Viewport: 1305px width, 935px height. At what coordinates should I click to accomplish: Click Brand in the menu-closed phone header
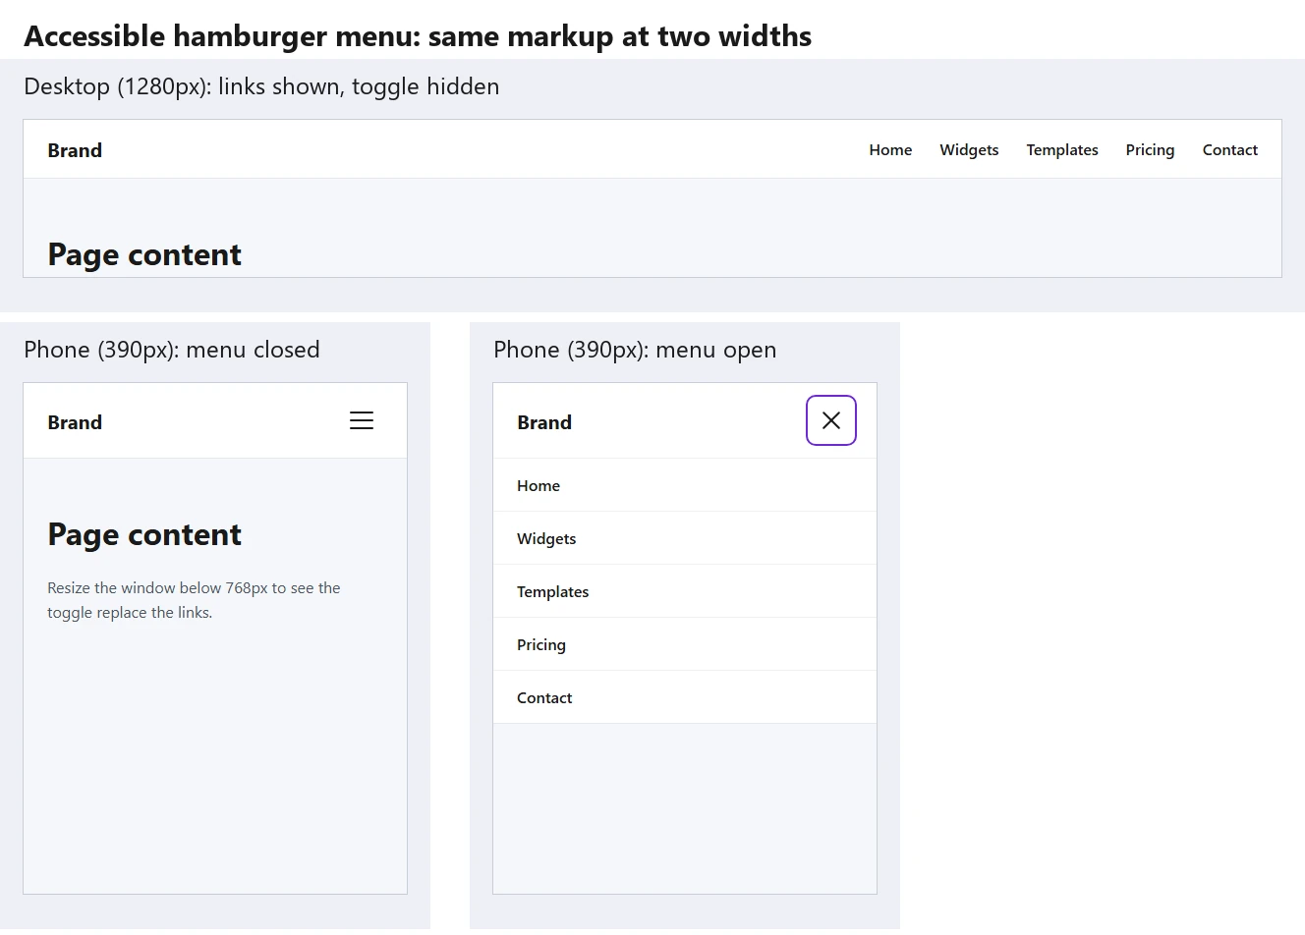pyautogui.click(x=75, y=422)
